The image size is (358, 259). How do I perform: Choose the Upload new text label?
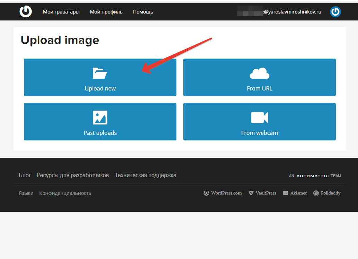[100, 88]
